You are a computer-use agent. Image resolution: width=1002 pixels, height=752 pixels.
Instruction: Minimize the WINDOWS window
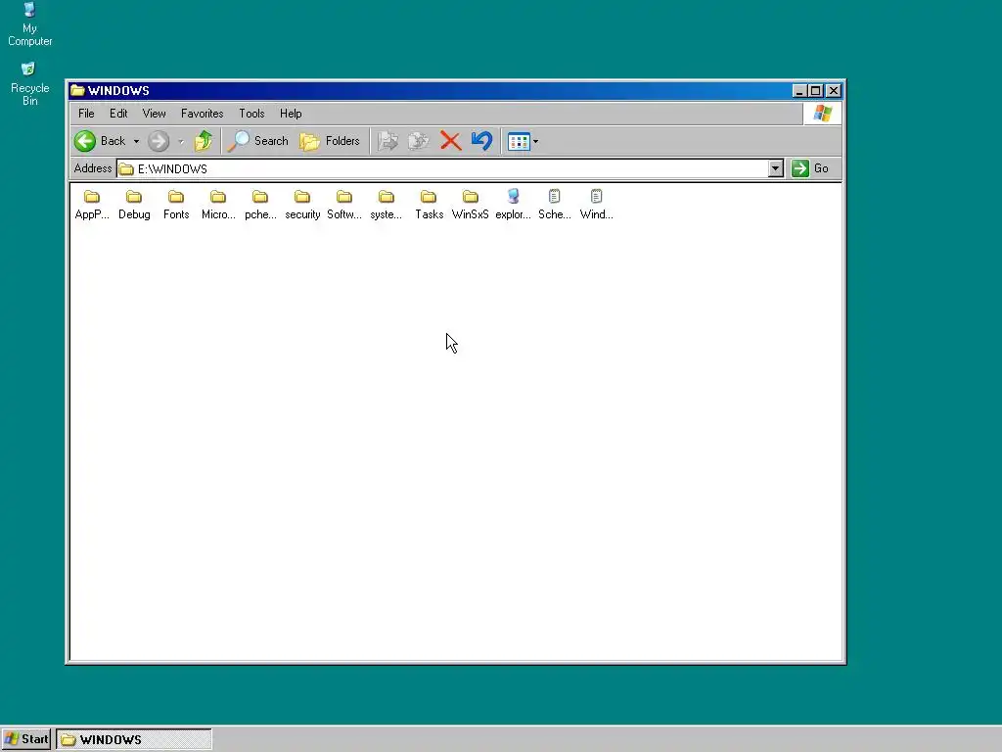(x=798, y=91)
